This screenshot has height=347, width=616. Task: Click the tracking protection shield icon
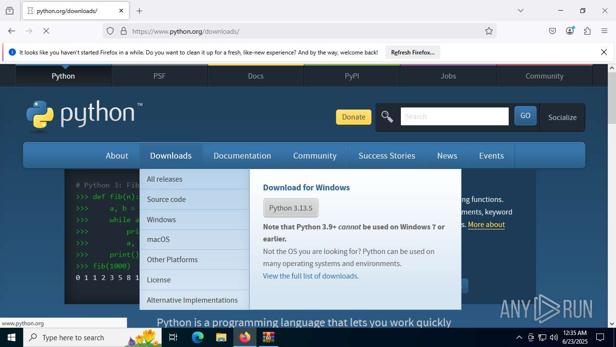click(x=110, y=31)
